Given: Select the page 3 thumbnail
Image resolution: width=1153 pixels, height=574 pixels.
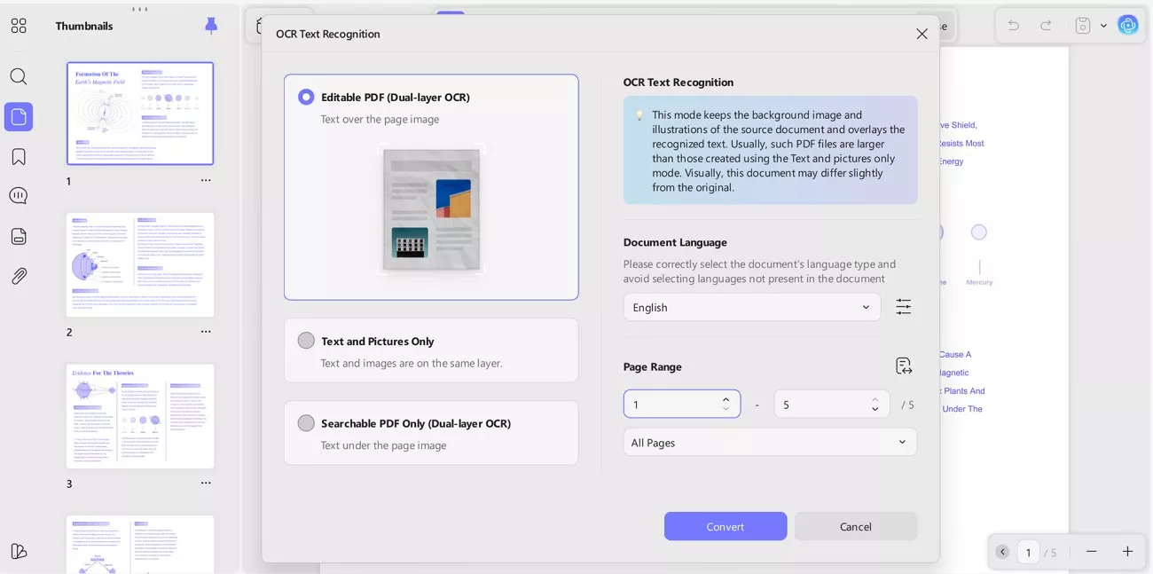Looking at the screenshot, I should tap(140, 415).
